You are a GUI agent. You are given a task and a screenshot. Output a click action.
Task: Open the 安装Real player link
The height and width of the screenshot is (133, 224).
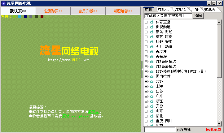tap(76, 116)
